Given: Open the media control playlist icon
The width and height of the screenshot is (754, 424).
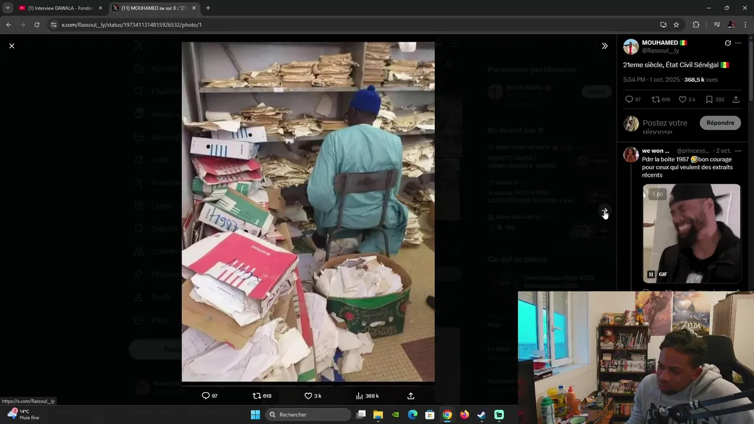Looking at the screenshot, I should 717,25.
